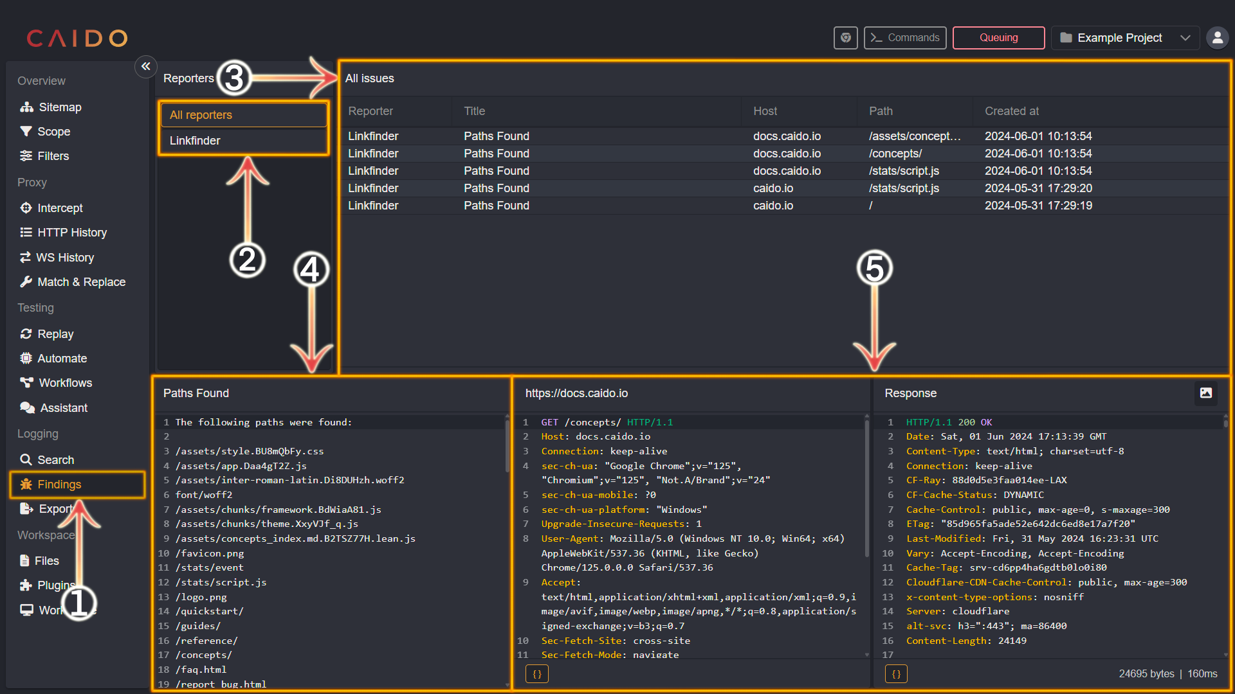
Task: Click the Findings bug icon
Action: pyautogui.click(x=26, y=485)
